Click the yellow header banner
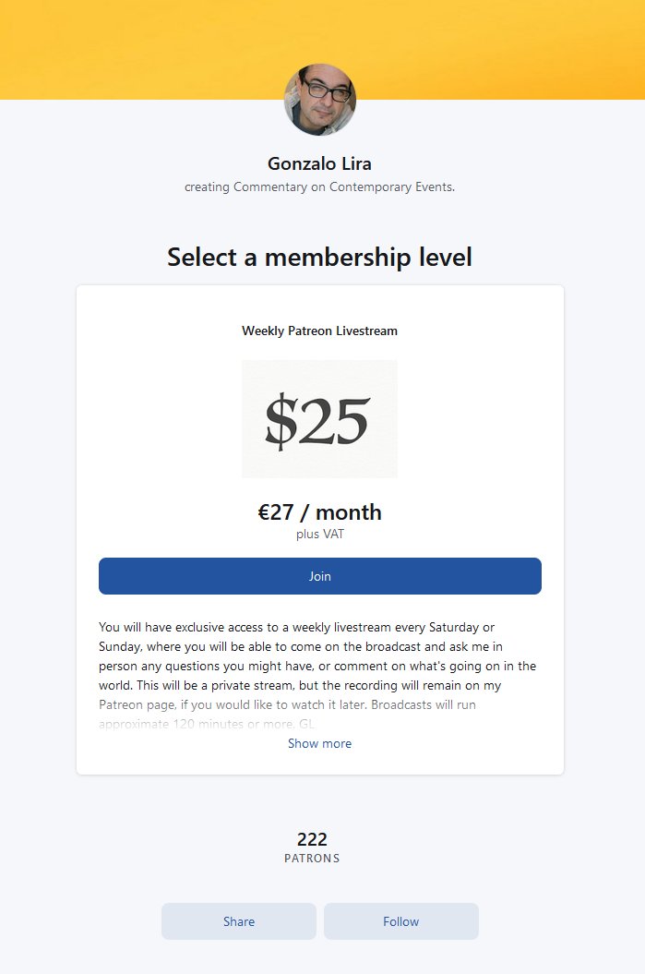 coord(322,50)
